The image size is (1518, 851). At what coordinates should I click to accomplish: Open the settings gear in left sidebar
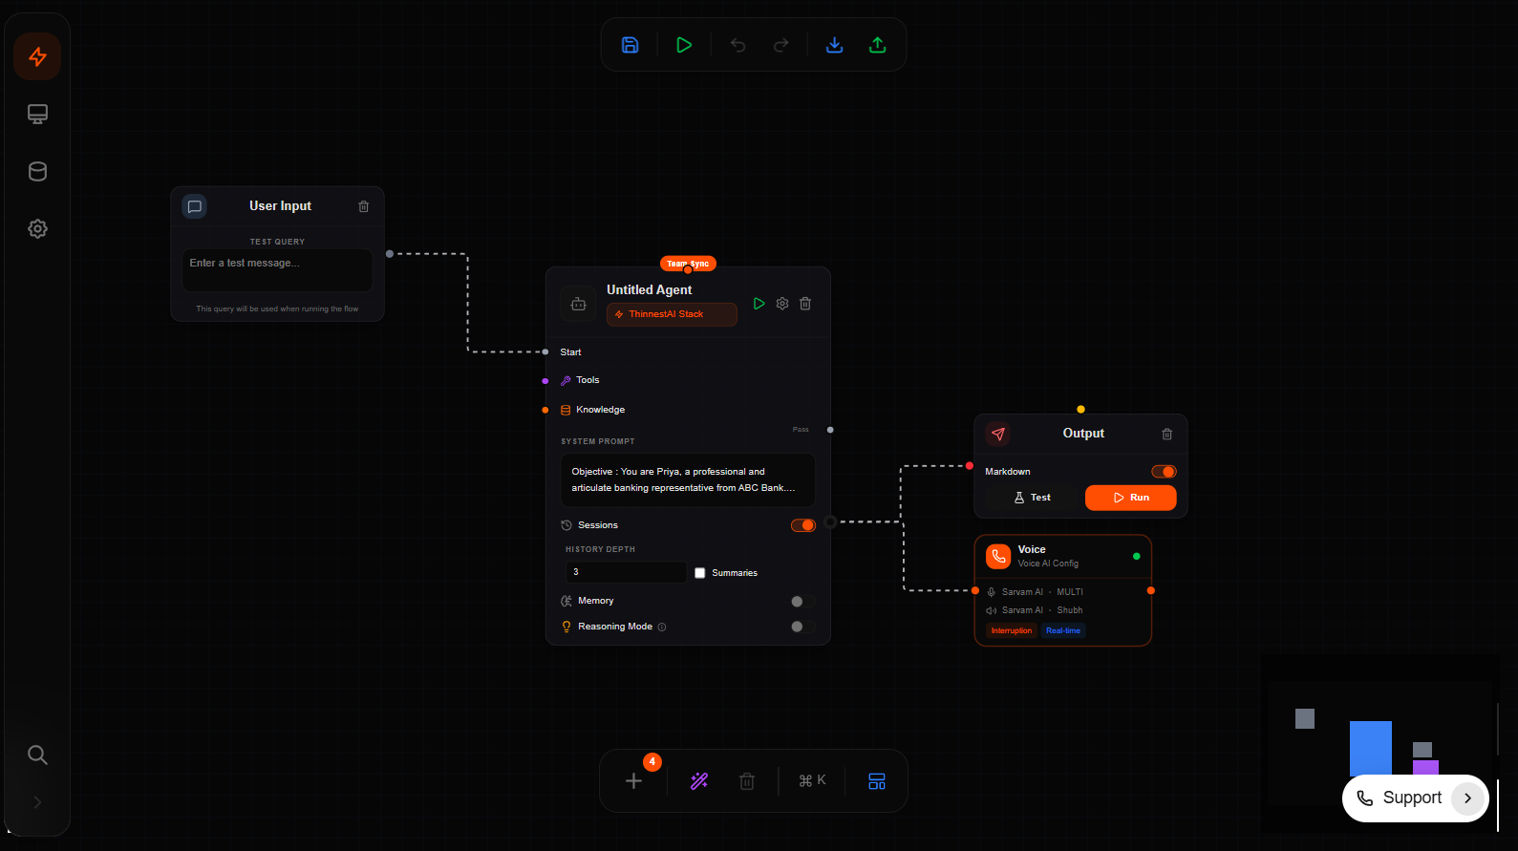[37, 229]
